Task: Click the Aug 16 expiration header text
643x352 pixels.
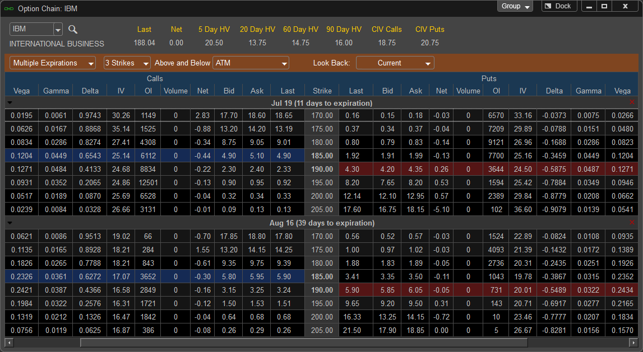Action: pos(322,223)
